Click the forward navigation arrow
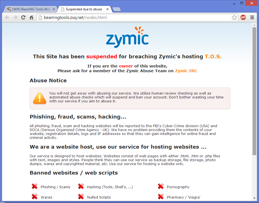Image resolution: width=259 pixels, height=203 pixels. [15, 18]
